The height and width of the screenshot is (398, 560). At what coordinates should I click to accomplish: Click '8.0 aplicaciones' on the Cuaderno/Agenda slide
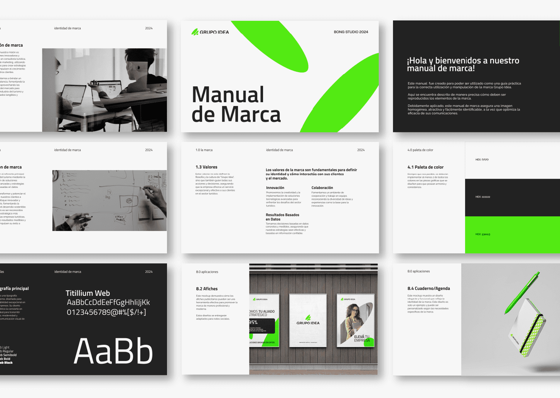pyautogui.click(x=418, y=272)
